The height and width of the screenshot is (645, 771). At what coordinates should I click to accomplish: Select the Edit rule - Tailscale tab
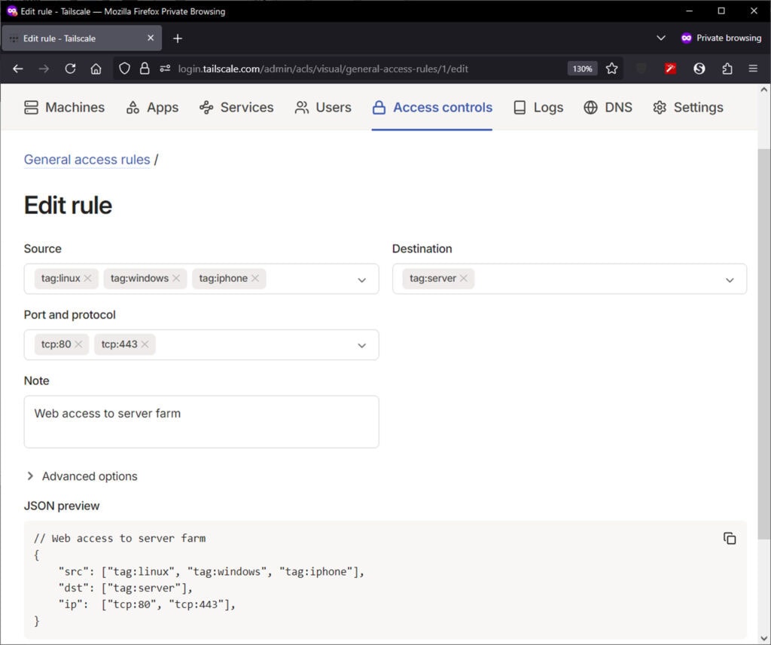81,38
